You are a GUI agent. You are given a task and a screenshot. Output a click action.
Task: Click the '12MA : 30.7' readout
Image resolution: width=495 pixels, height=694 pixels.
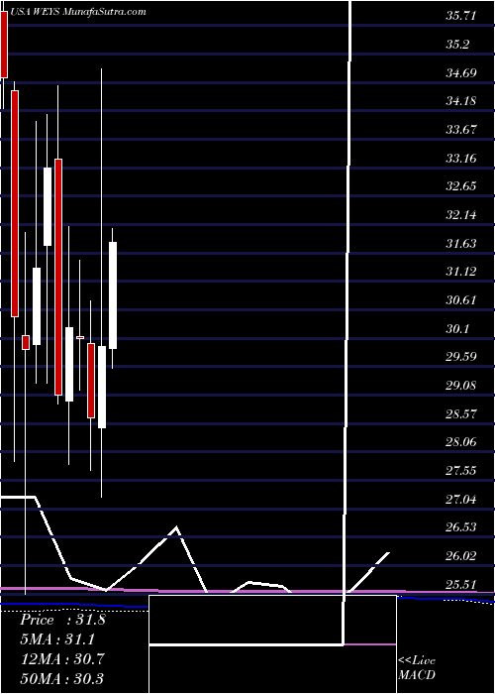click(x=62, y=658)
